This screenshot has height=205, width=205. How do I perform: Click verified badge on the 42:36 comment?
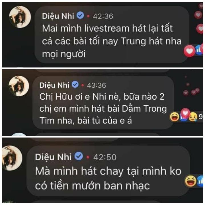coord(80,15)
